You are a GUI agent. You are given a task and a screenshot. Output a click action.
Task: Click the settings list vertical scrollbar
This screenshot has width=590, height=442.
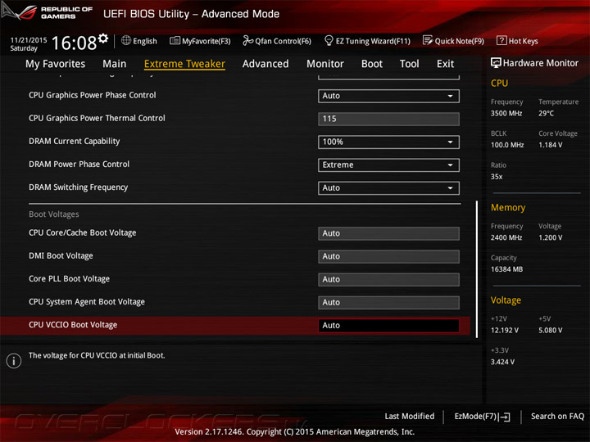(x=476, y=269)
